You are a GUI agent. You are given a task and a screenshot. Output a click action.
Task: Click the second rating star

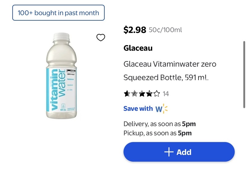[x=134, y=94]
